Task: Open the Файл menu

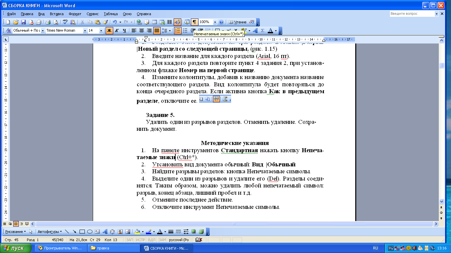Action: click(x=11, y=14)
